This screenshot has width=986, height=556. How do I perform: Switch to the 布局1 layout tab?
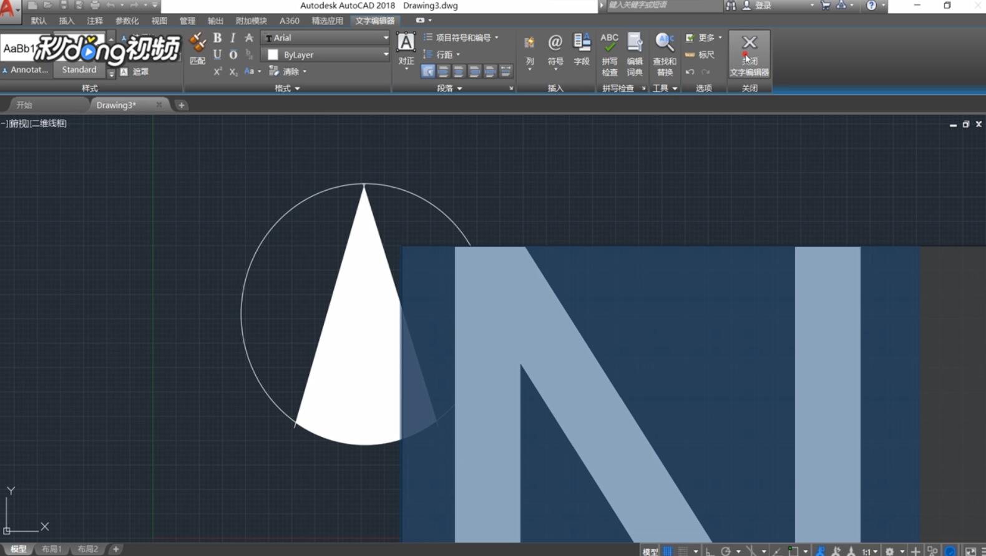(52, 549)
